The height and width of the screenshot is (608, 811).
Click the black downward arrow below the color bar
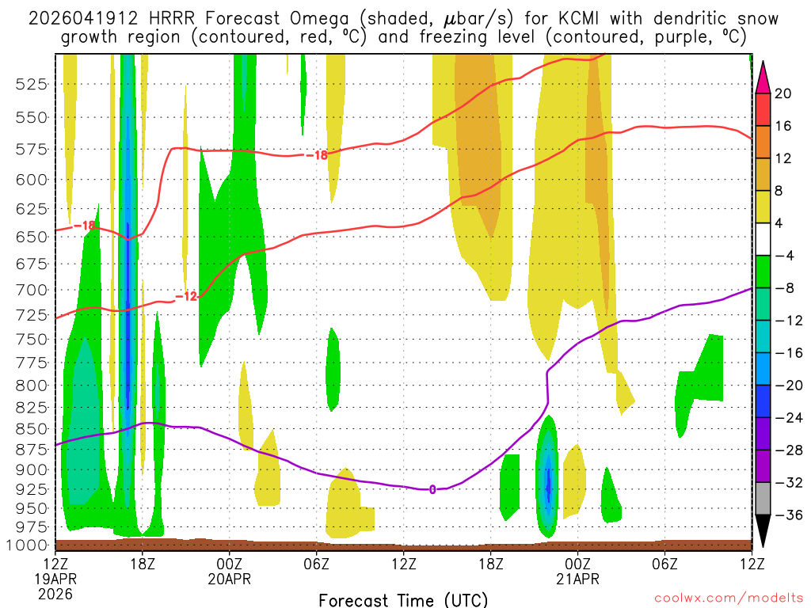tap(763, 531)
